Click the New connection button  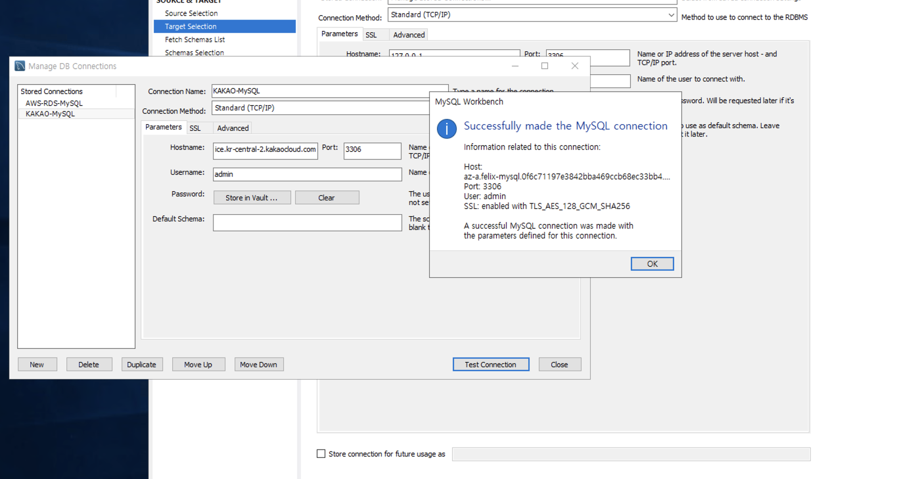[x=37, y=365]
